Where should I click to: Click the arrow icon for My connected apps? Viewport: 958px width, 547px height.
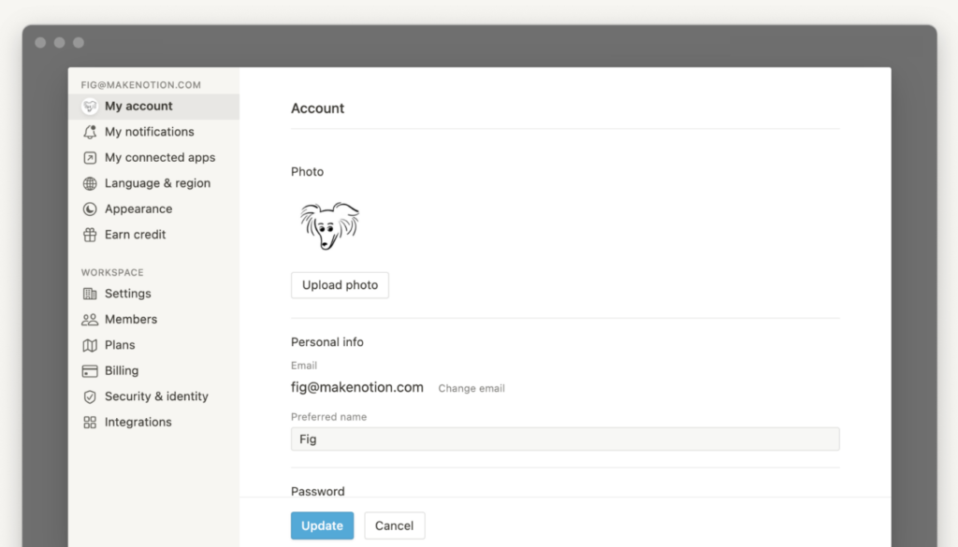[x=90, y=158]
